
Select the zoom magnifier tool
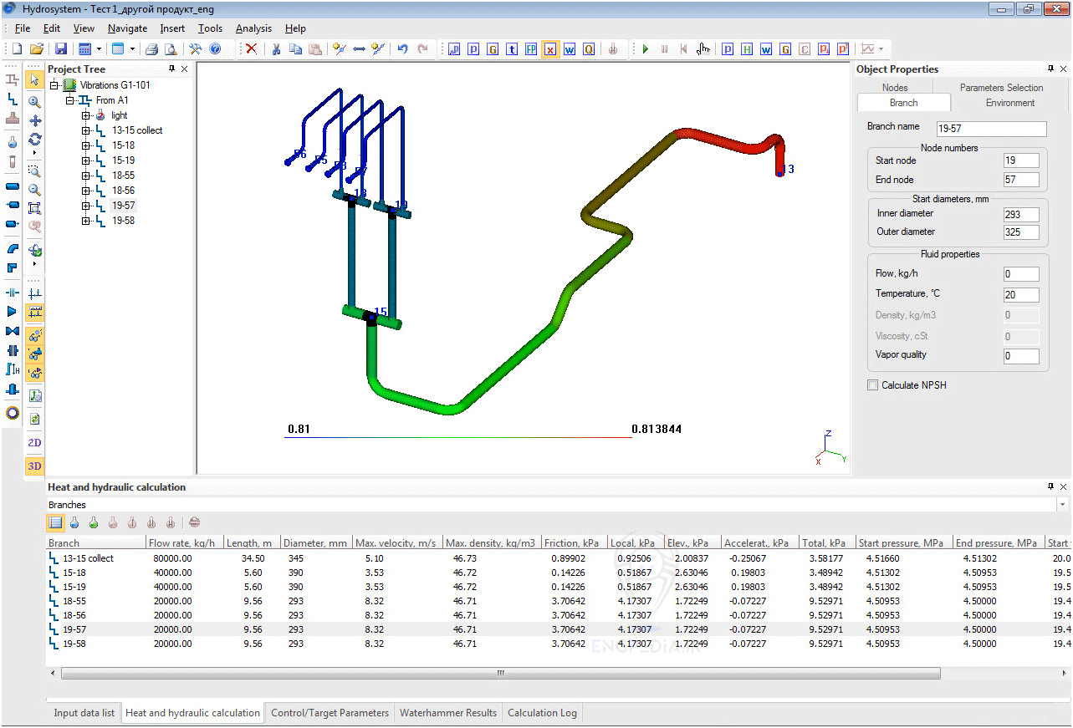point(34,102)
